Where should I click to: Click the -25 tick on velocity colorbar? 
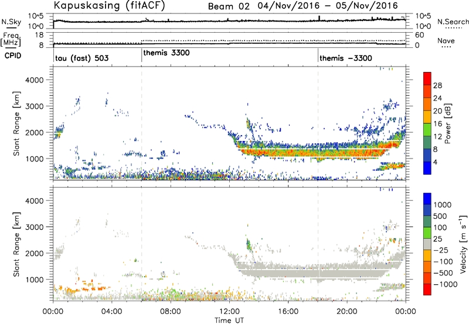coord(441,250)
